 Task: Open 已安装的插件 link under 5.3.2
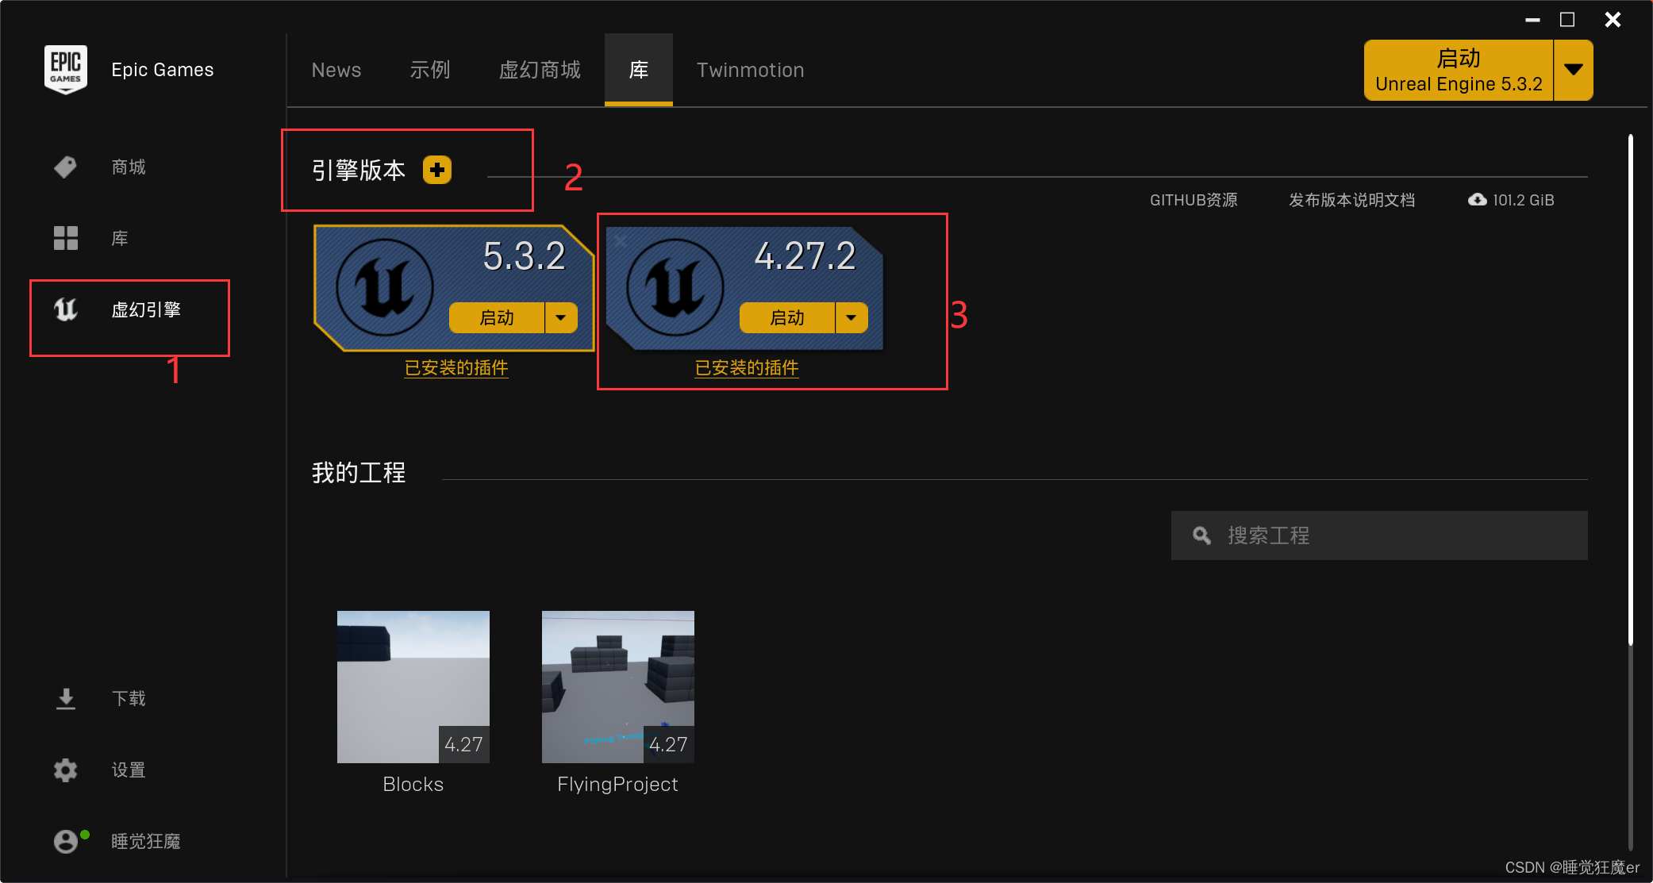tap(456, 368)
